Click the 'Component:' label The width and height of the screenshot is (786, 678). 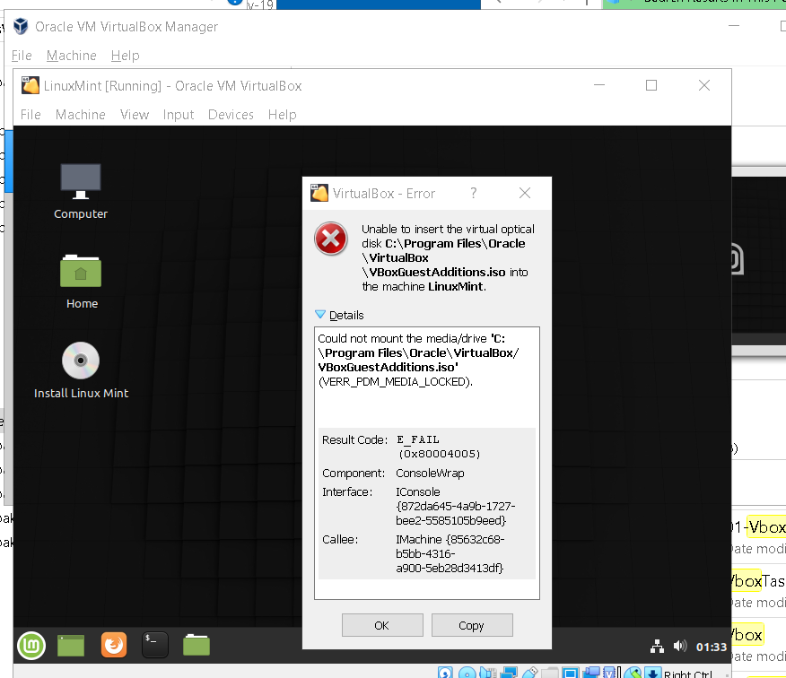(x=354, y=473)
